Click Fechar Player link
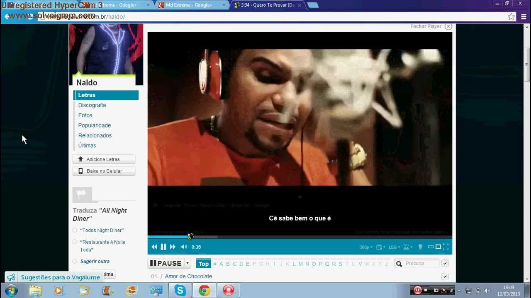 tap(426, 26)
